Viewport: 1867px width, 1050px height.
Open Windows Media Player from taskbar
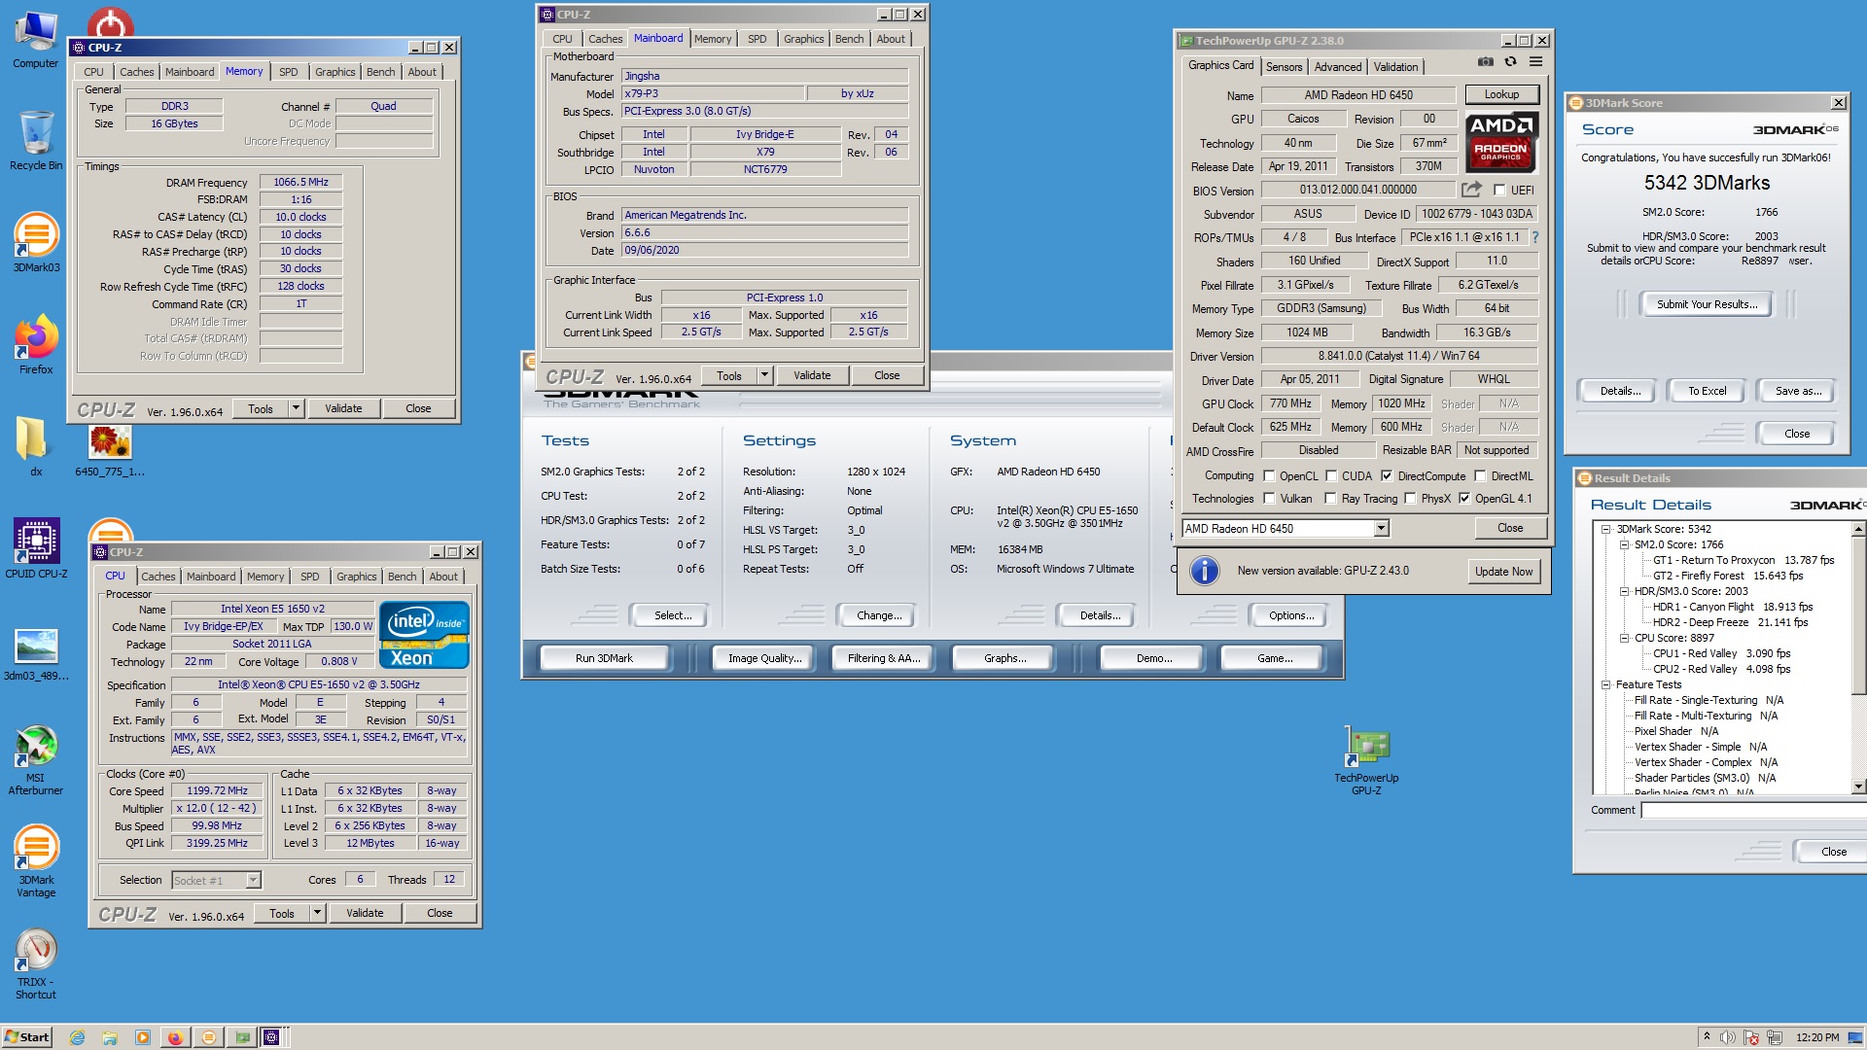(142, 1037)
